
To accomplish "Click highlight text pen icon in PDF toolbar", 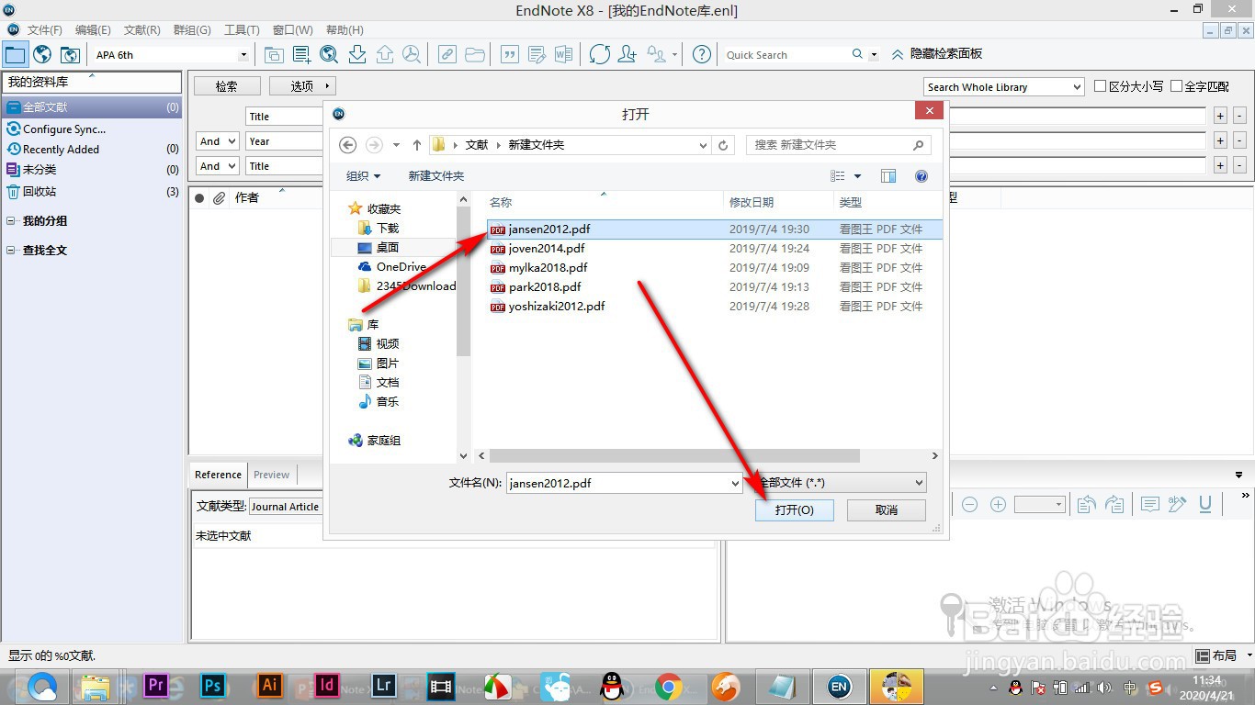I will tap(1177, 504).
